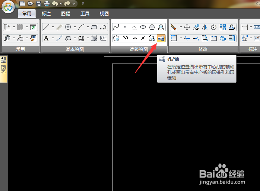The height and width of the screenshot is (191, 260).
Task: Expand the Circle tool dropdown arrow
Action: (x=75, y=27)
